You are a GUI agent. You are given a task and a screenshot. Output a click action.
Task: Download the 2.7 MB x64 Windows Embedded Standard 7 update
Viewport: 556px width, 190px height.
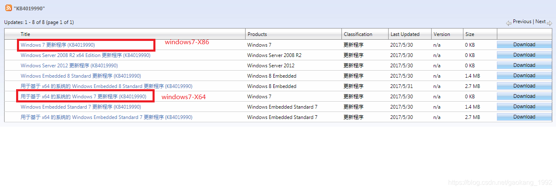click(x=524, y=117)
